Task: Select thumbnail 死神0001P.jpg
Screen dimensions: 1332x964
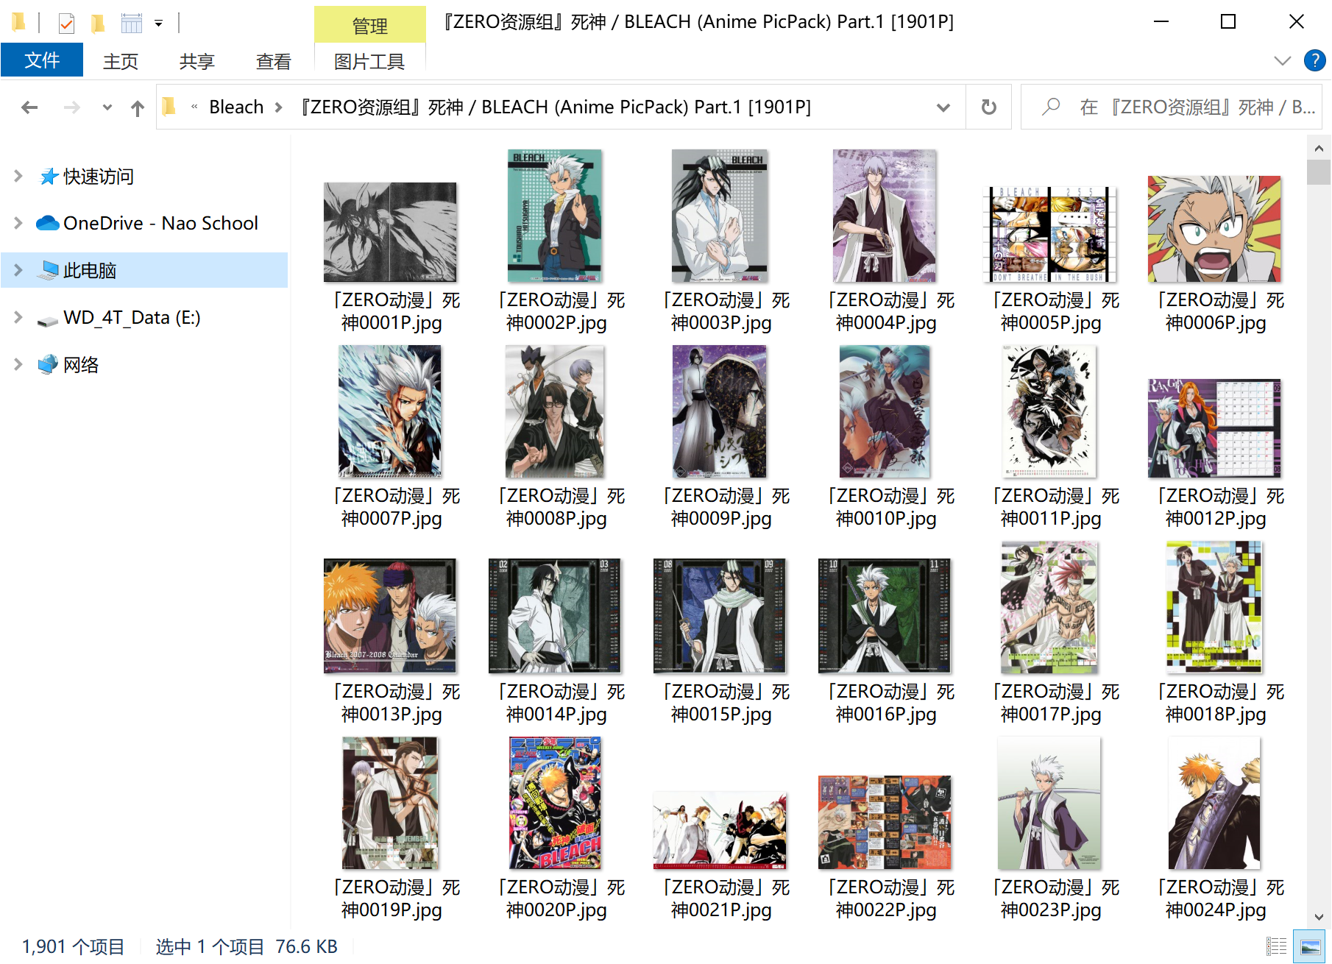Action: [390, 233]
